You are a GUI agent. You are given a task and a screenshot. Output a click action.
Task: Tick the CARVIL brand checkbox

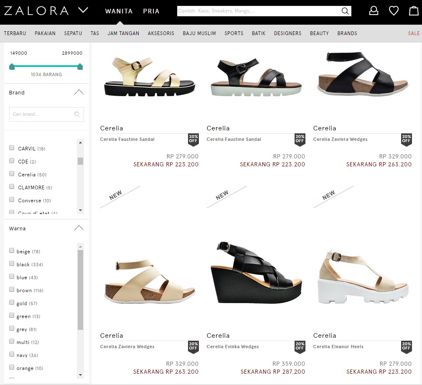(12, 148)
